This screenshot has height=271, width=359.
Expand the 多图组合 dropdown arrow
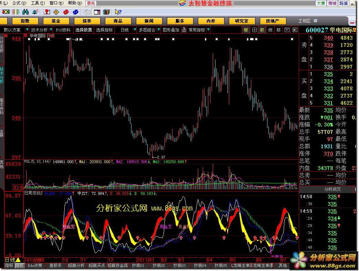pos(158,30)
